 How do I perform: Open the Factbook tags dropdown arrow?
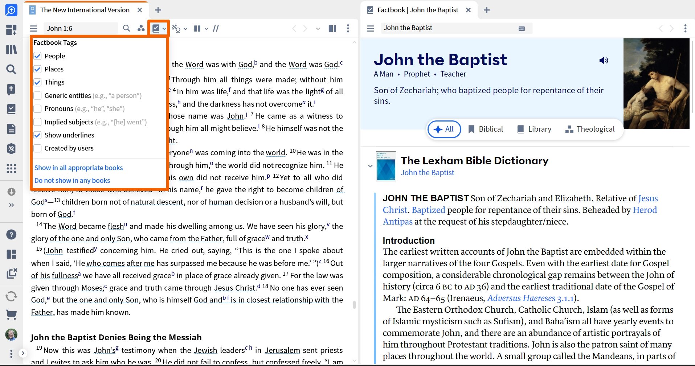point(164,29)
